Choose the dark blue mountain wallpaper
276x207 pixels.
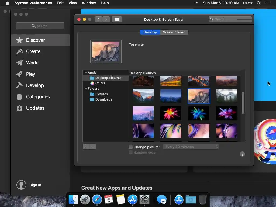171,96
